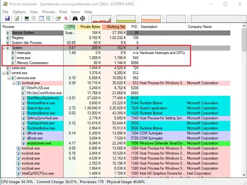Click the DLL/handle view toolbar icon
Image resolution: width=247 pixels, height=185 pixels.
tap(48, 19)
